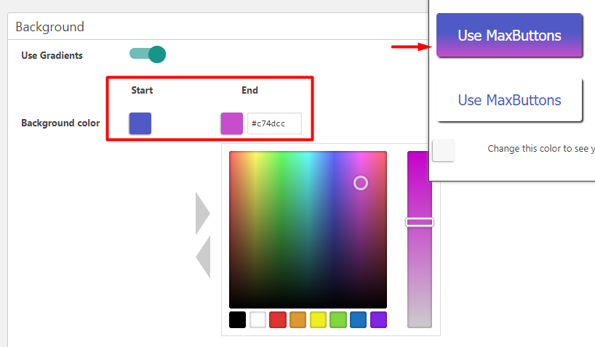Screen dimensions: 595x347
Task: Select the yellow preset color swatch
Action: [318, 319]
